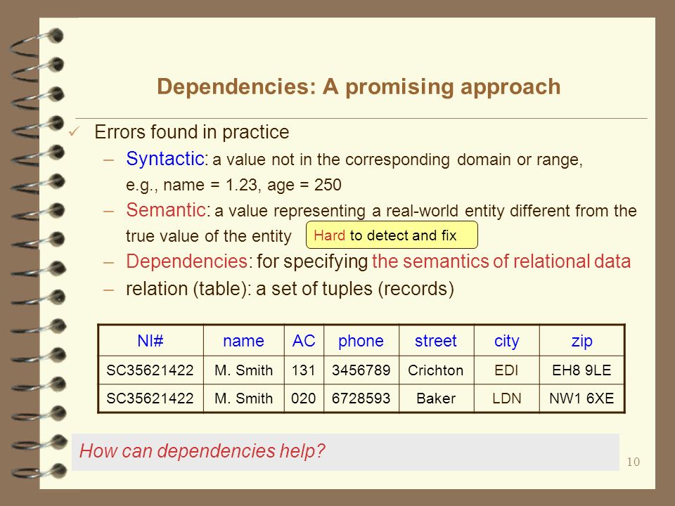
Task: Click 'the semantics of relational data' phrase
Action: point(501,261)
